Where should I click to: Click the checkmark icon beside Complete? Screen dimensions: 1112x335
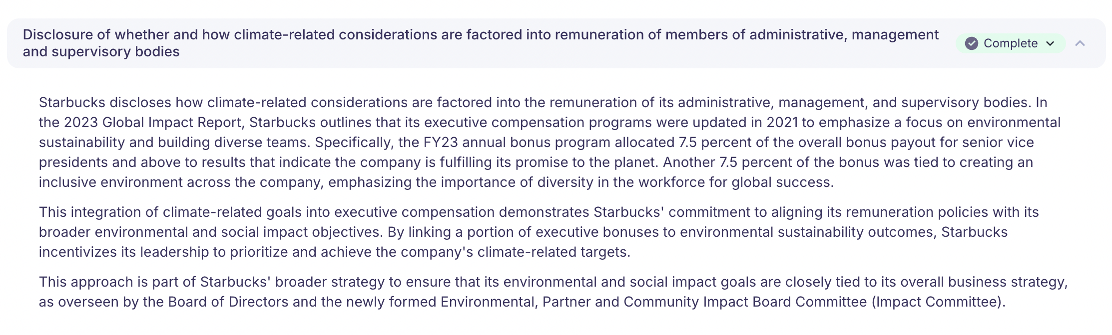point(971,43)
